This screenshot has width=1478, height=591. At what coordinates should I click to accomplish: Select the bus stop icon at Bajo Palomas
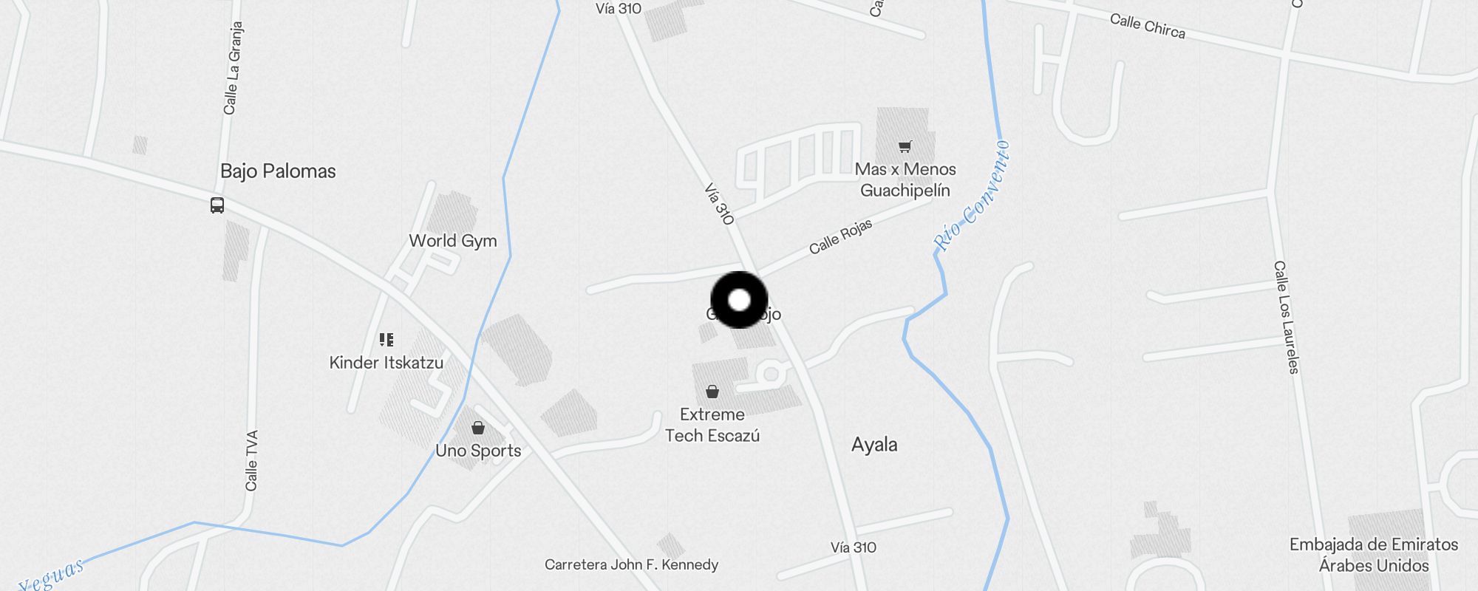217,205
